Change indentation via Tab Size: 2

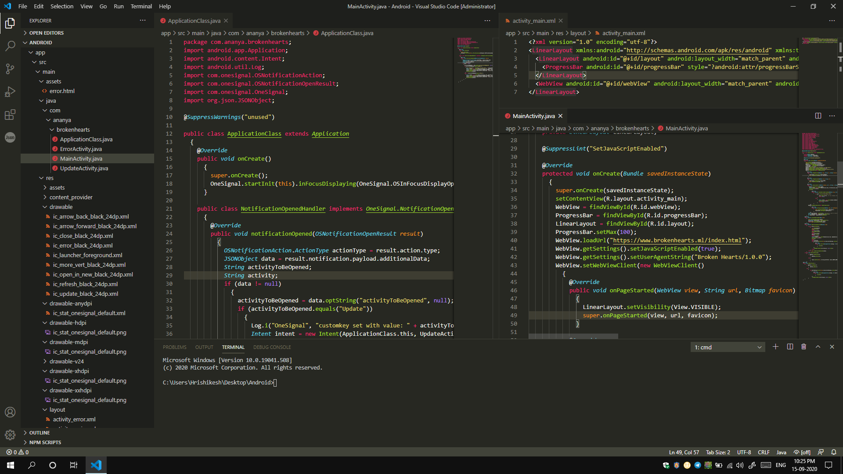(x=718, y=452)
